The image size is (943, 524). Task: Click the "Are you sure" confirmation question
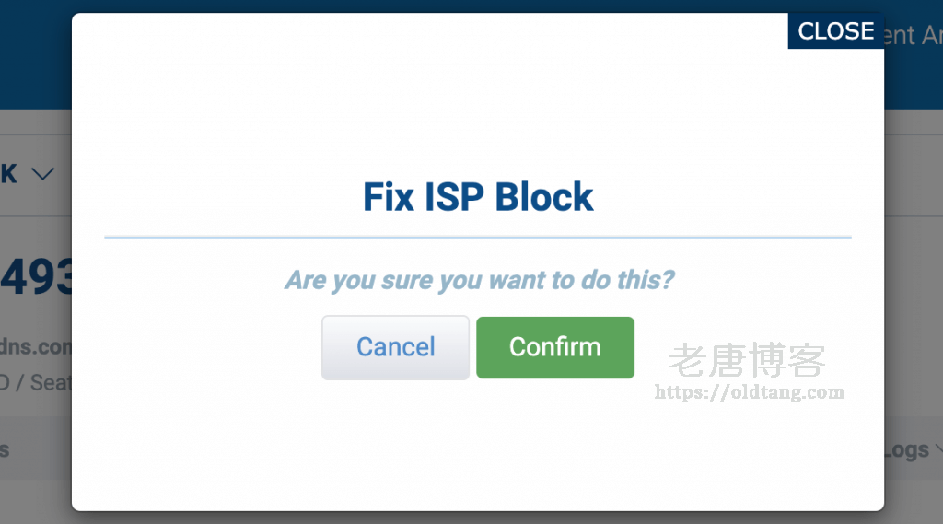[x=478, y=279]
